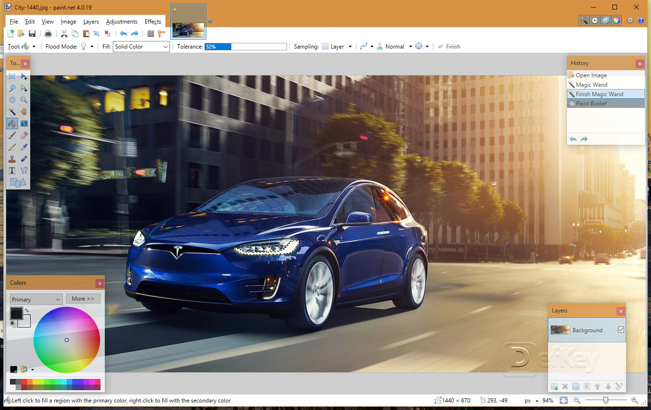Click the Crop to Selection icon
This screenshot has height=410, width=651.
97,33
